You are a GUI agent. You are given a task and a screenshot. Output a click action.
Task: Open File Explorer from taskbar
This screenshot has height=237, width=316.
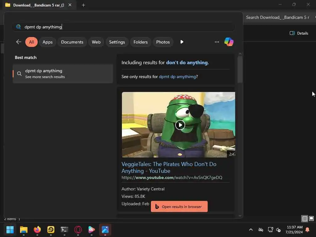tap(23, 230)
